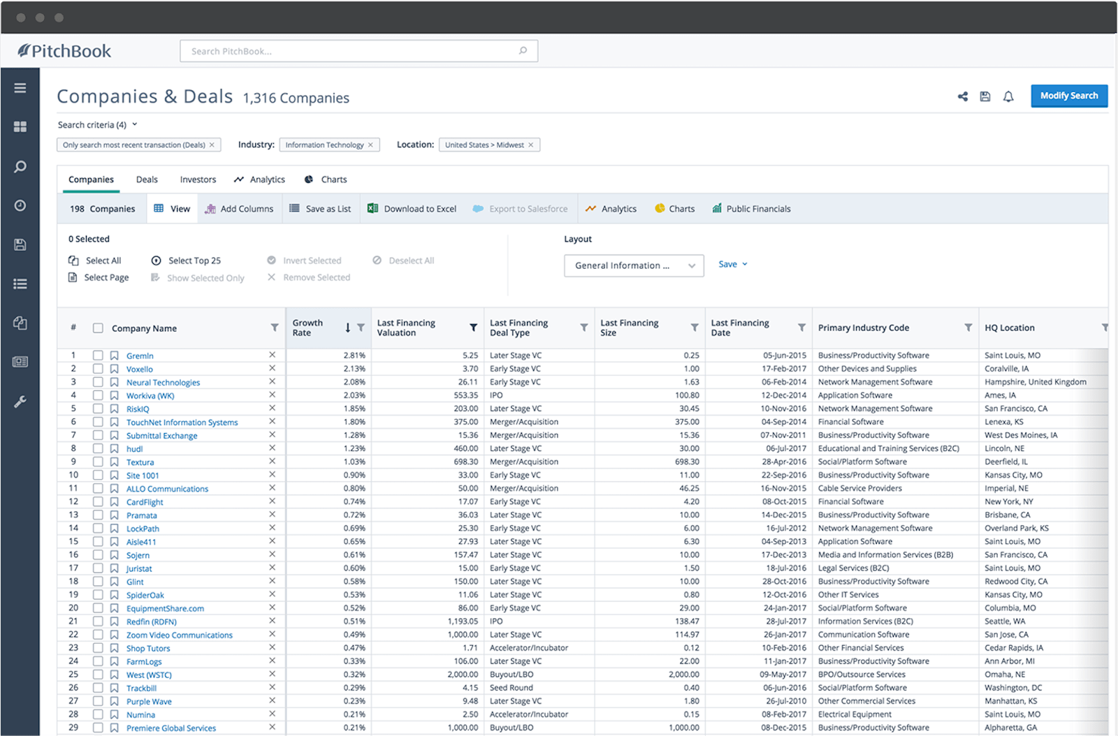Check the Trackbill row checkbox
This screenshot has height=736, width=1118.
pos(98,688)
